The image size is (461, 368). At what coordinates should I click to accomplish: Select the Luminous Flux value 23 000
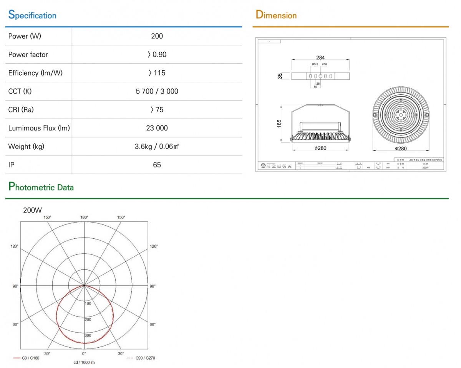157,128
